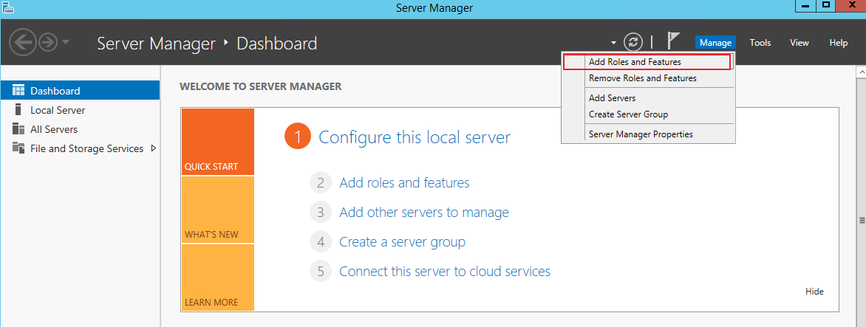Click the step 2 number circle

[321, 182]
